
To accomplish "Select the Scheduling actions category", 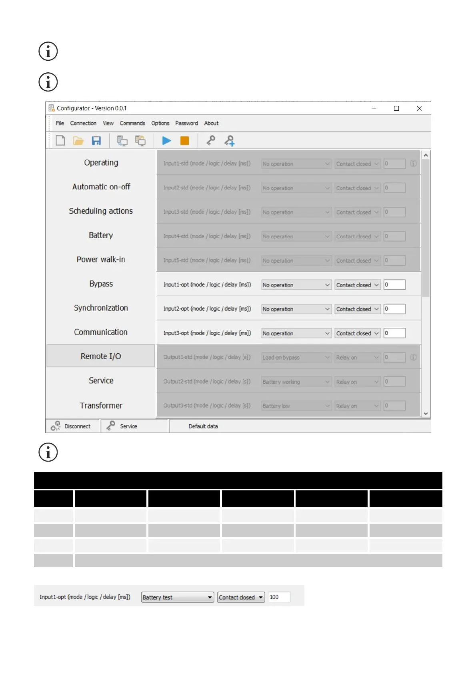I will click(x=101, y=211).
